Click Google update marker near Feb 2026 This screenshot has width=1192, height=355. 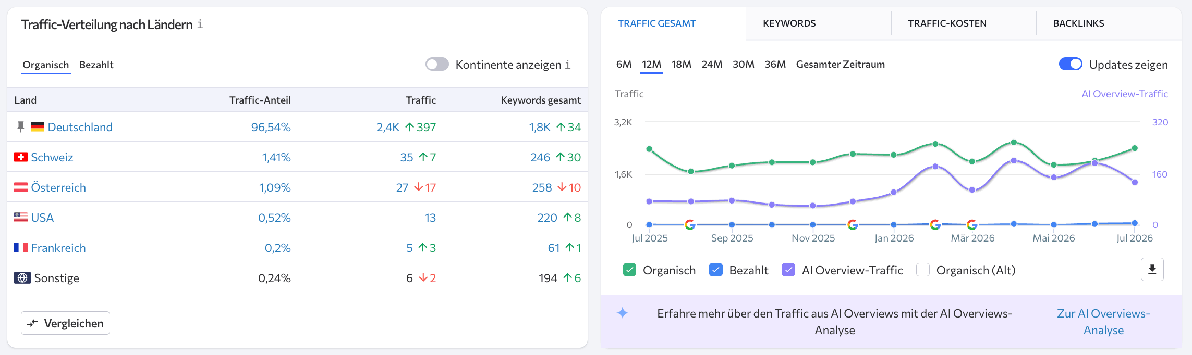[x=935, y=224]
